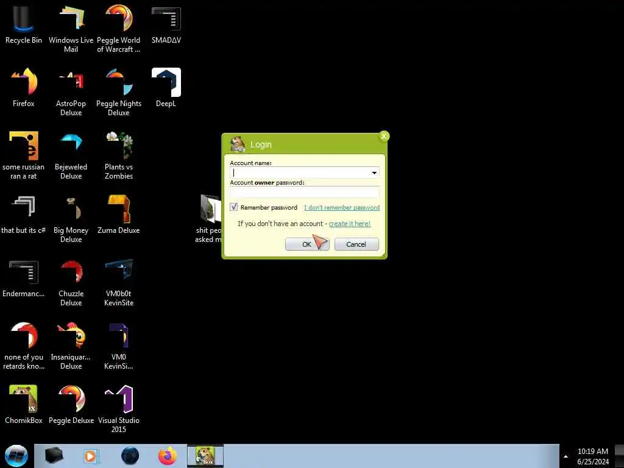Show hidden system tray icons

565,456
